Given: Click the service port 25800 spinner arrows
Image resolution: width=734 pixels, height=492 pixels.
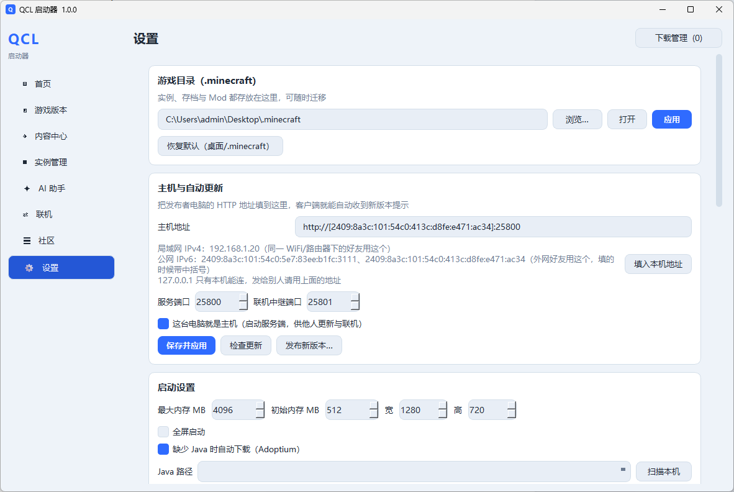Looking at the screenshot, I should tap(243, 302).
